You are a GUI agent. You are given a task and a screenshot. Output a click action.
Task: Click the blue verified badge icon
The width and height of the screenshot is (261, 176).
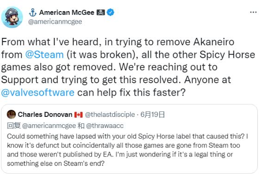tap(111, 12)
